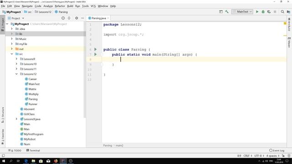Change UTF-8 file encoding
This screenshot has width=292, height=164.
pos(259,156)
